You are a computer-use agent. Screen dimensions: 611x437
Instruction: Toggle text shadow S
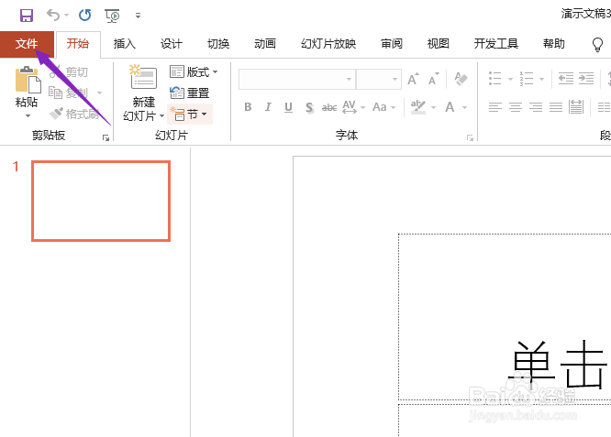[309, 107]
